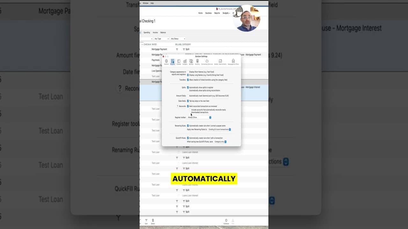This screenshot has height=229, width=408.
Task: Open Mobile, Web & Alerts settings
Action: coord(220,62)
